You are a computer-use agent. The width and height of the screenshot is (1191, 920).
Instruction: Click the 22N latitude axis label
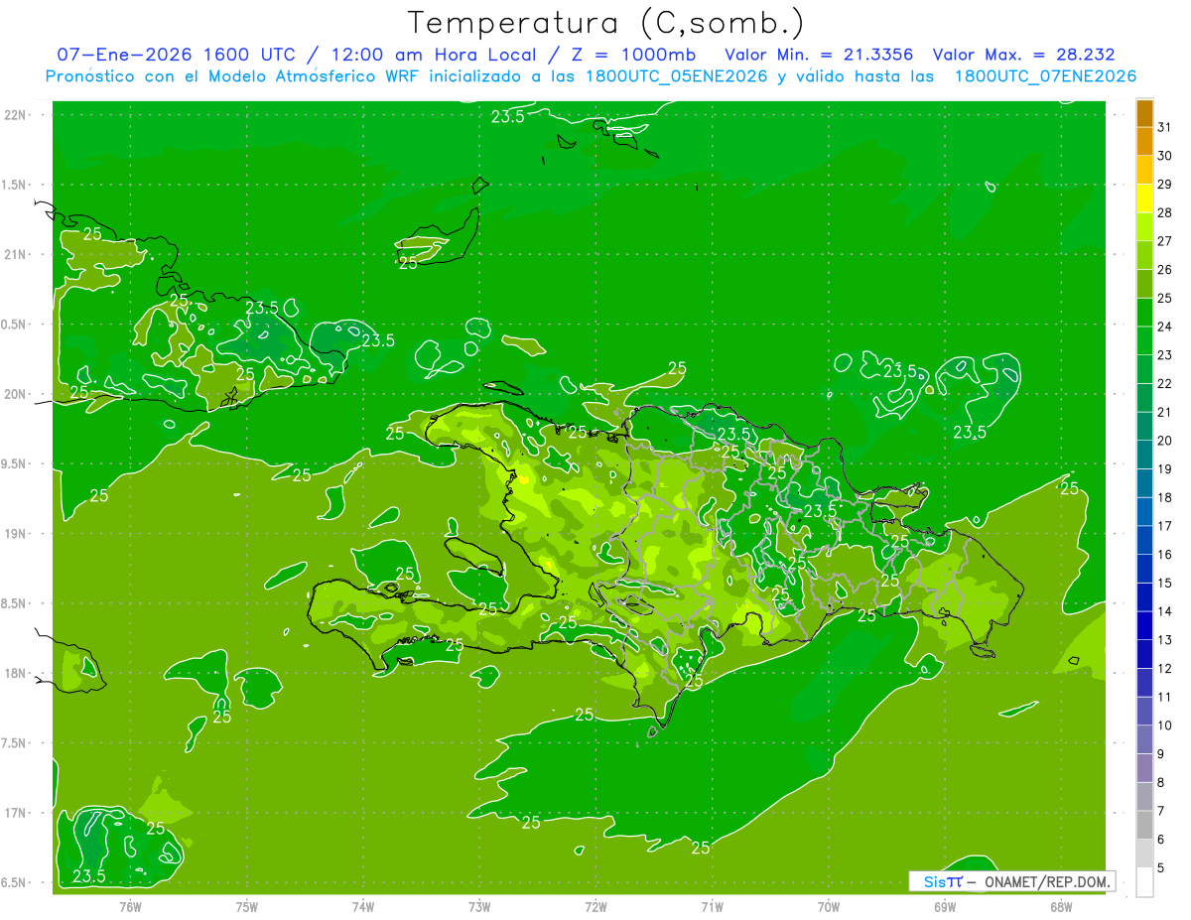tap(16, 114)
